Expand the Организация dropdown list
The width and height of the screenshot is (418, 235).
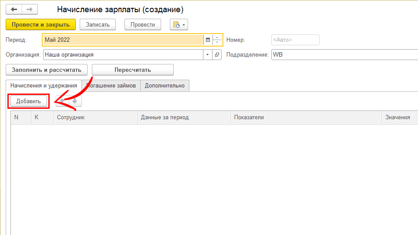[x=207, y=55]
